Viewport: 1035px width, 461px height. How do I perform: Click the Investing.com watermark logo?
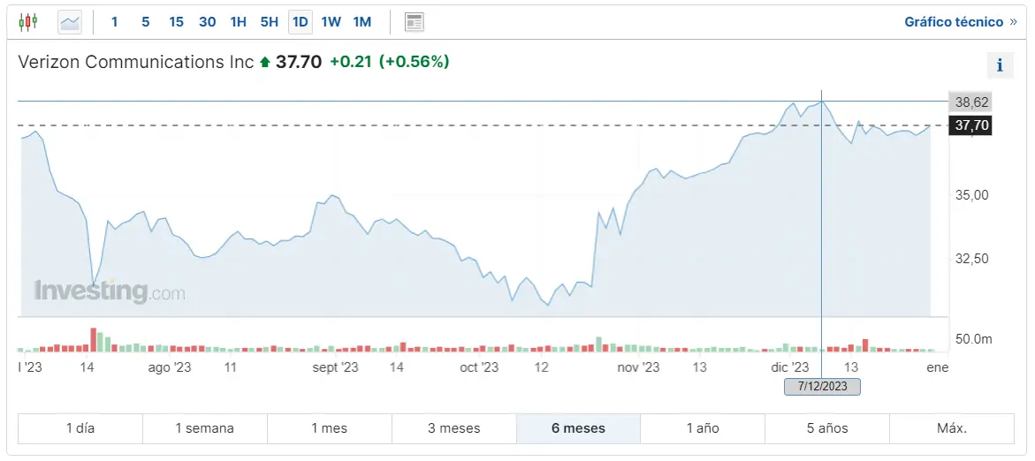(x=110, y=291)
